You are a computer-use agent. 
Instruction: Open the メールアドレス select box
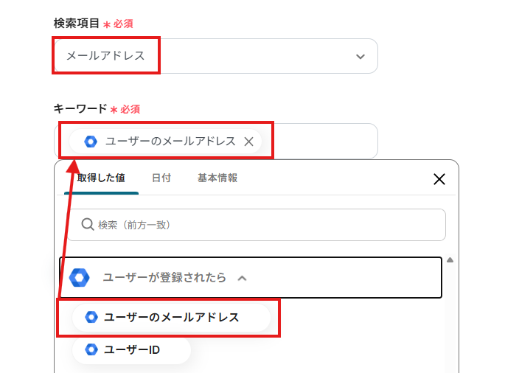pyautogui.click(x=214, y=56)
